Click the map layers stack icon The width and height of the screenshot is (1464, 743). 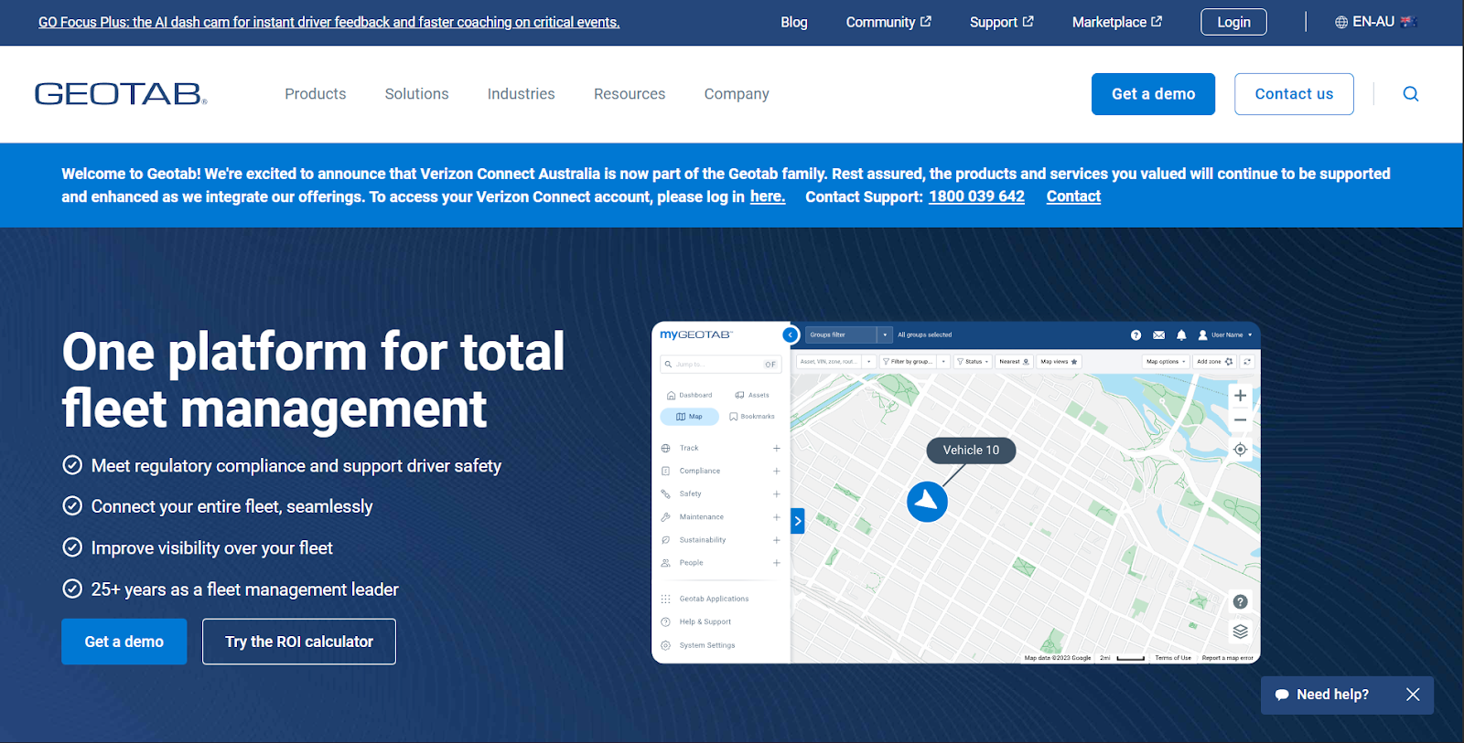(x=1240, y=632)
